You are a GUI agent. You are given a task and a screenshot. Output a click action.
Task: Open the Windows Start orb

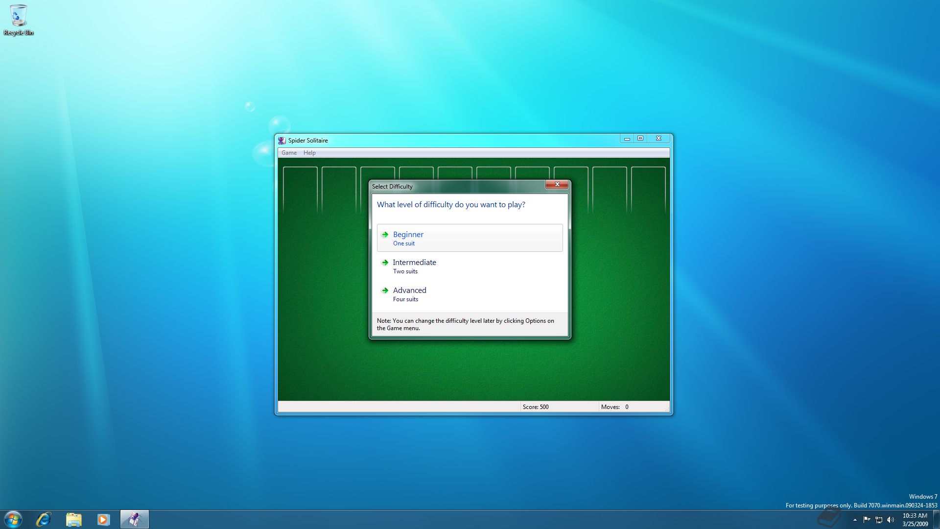coord(13,519)
